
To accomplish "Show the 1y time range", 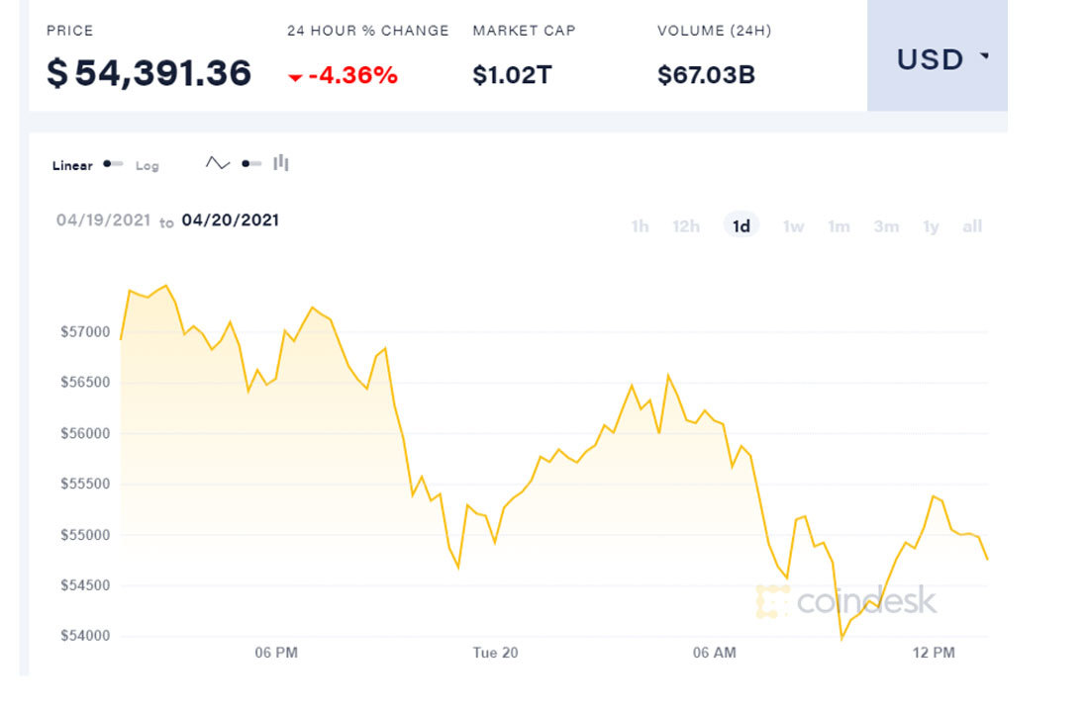I will coord(931,226).
